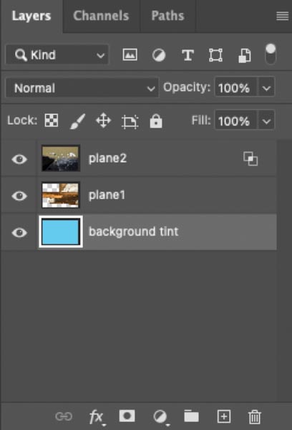Add layer mask button

[127, 416]
